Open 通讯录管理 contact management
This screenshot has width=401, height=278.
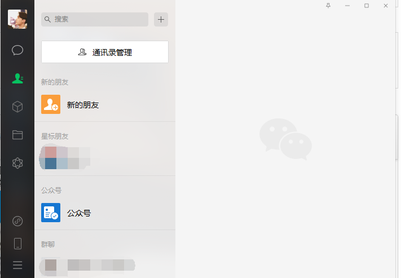pos(105,52)
